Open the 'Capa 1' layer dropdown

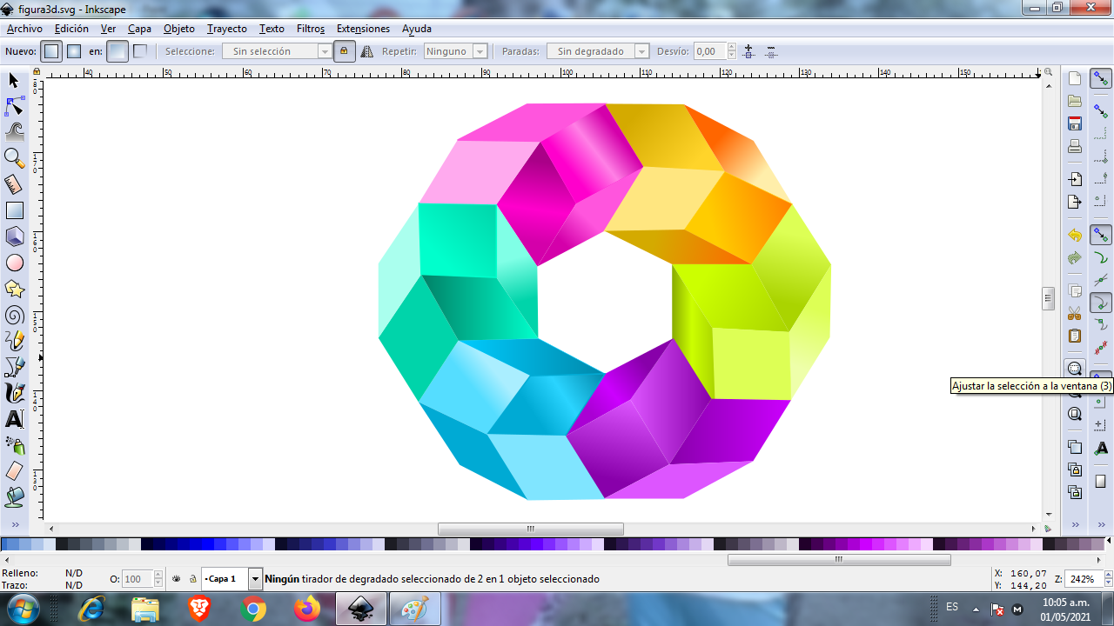232,578
